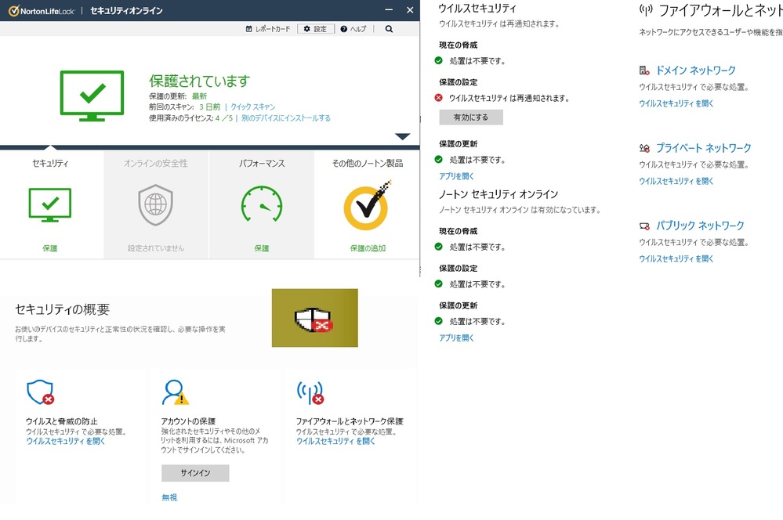This screenshot has height=520, width=783.
Task: Click green check under ノートン 保護の設定
Action: coord(438,284)
